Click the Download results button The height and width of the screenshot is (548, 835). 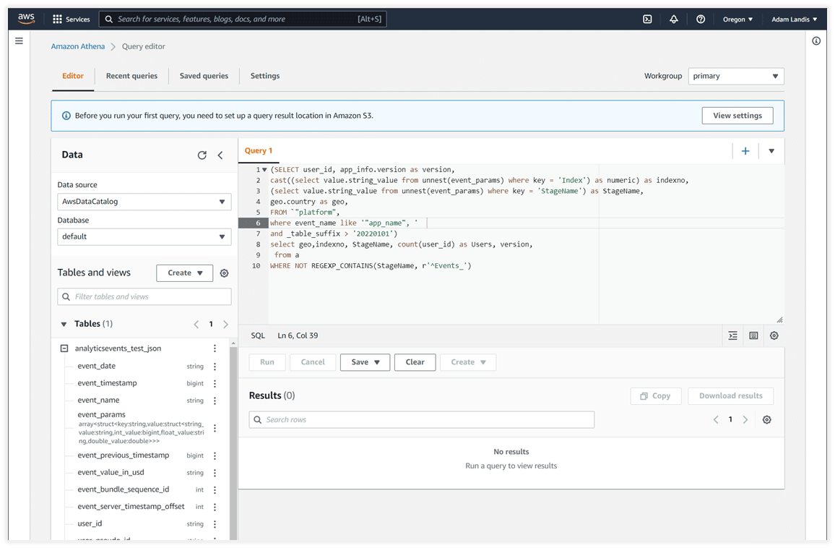pos(731,396)
